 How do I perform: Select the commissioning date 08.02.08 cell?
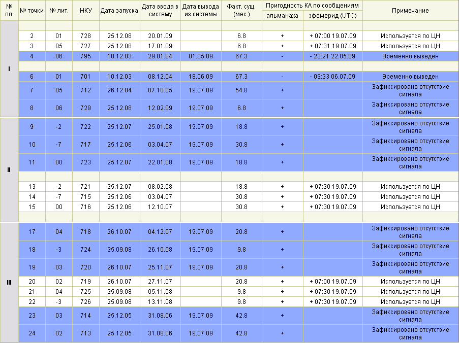160,187
